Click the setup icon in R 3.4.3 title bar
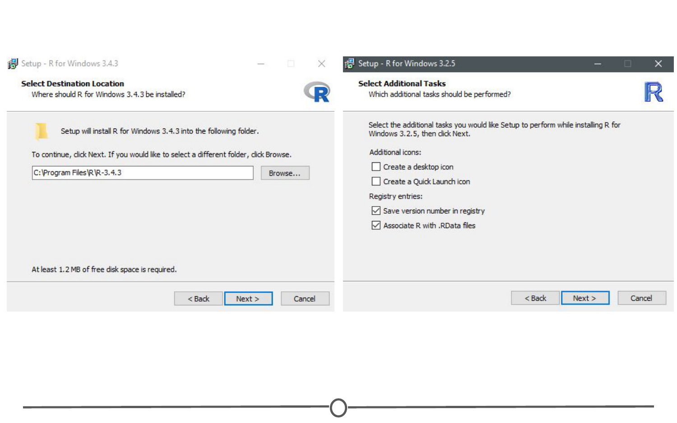Viewport: 677px width, 423px height. tap(13, 64)
